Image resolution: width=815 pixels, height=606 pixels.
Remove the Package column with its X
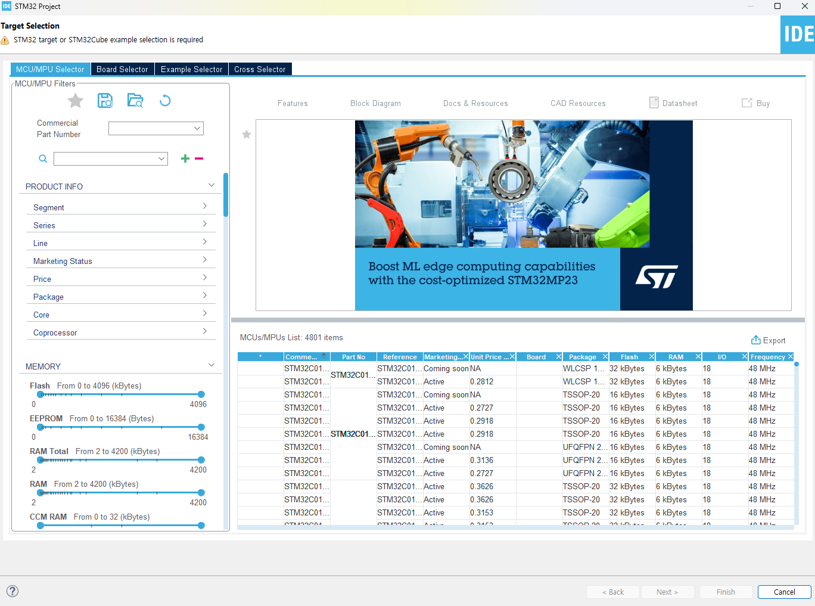coord(605,356)
